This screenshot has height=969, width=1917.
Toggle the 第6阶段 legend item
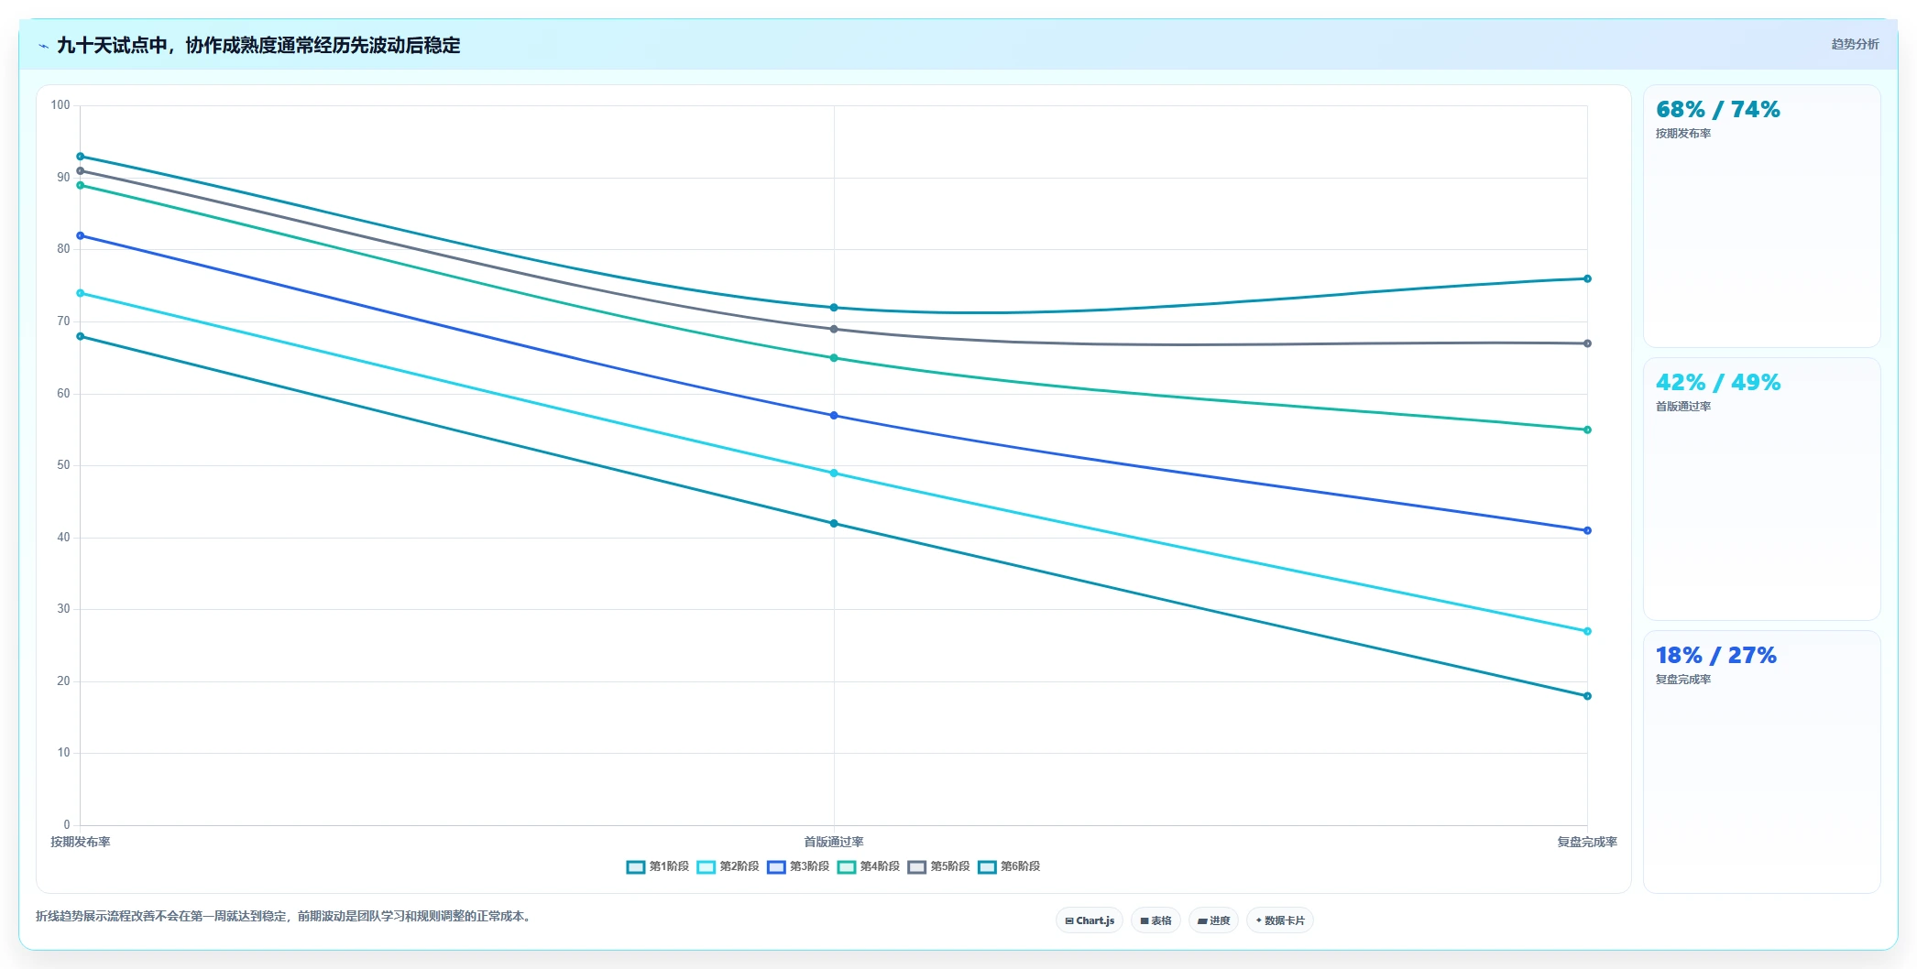coord(1008,866)
